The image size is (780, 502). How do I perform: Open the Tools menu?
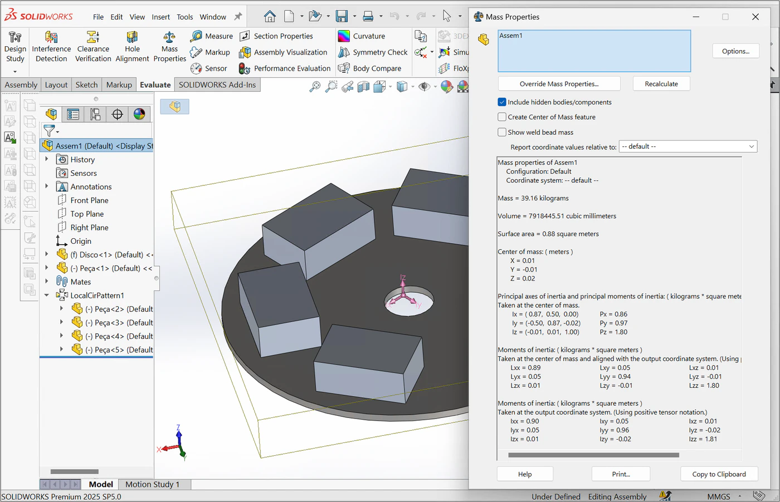(x=185, y=17)
